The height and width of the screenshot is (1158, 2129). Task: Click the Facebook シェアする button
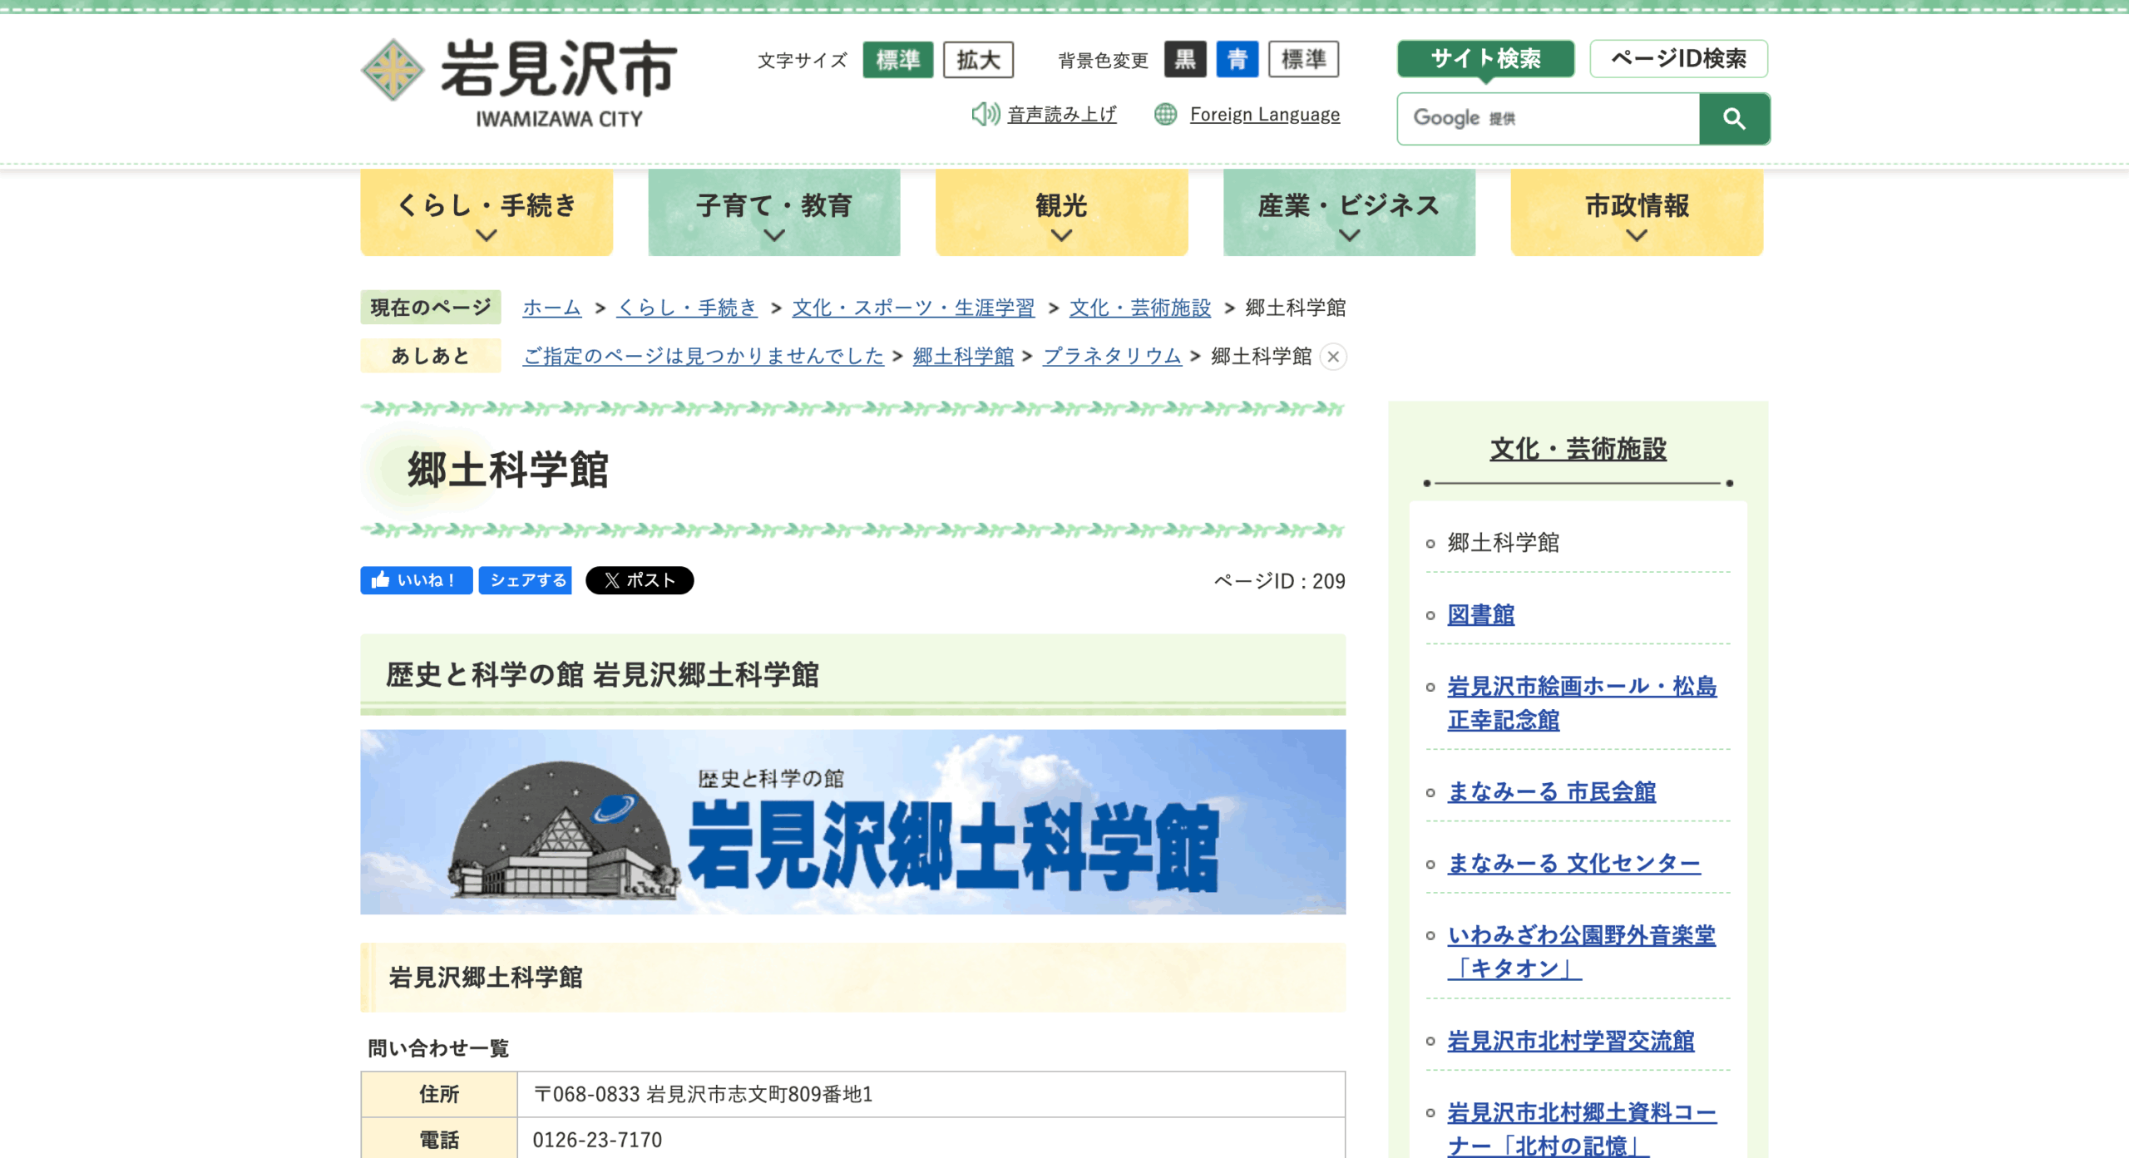click(x=526, y=580)
